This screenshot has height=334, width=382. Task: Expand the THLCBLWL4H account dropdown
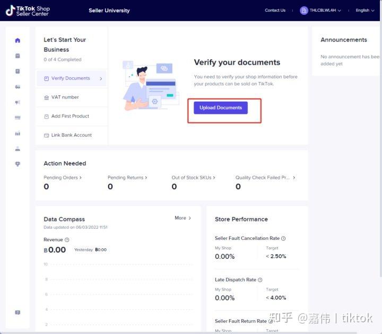point(325,11)
